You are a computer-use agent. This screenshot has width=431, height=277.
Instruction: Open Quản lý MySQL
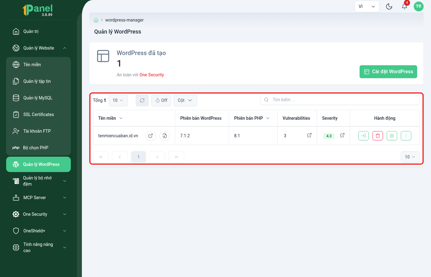coord(38,98)
